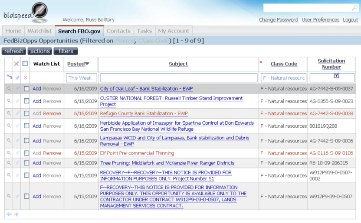Click into the top search input box

coord(307,8)
